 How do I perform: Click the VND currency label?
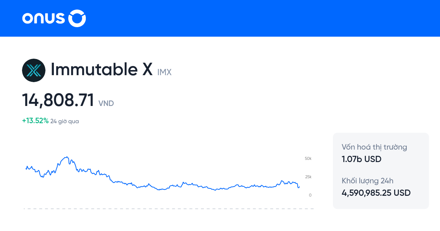106,103
